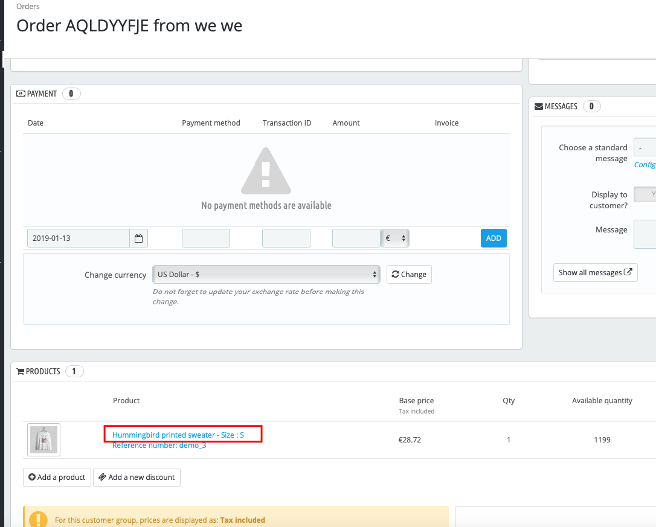656x527 pixels.
Task: Click the Messages count badge 0
Action: 591,106
